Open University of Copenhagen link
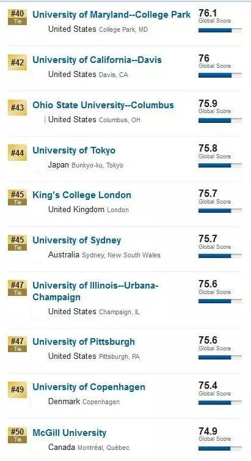 pyautogui.click(x=89, y=387)
